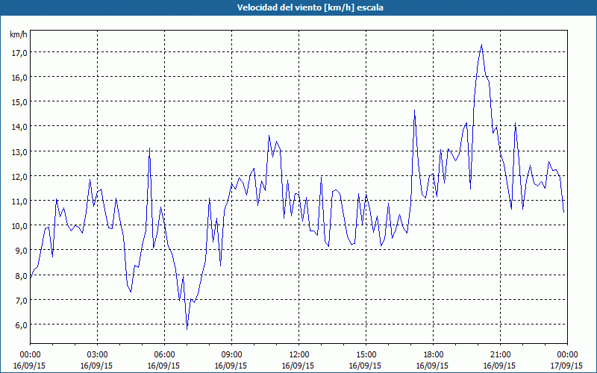Image resolution: width=597 pixels, height=373 pixels.
Task: Click the chart title 'Velocidad del viento [km/h] escala'
Action: (x=310, y=7)
